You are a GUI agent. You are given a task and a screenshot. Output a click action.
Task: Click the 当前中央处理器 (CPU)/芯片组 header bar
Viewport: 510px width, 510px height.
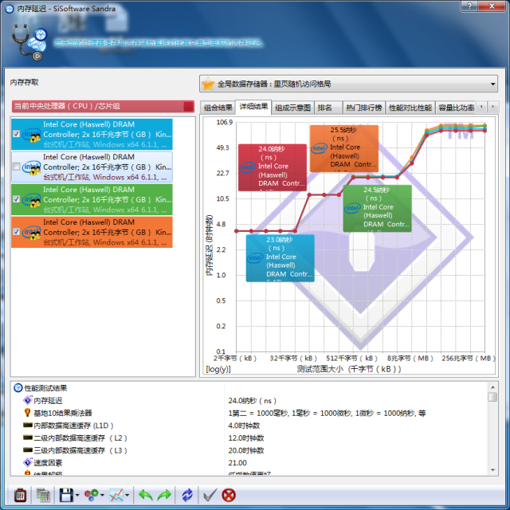103,106
